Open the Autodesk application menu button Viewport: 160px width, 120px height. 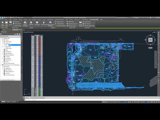pos(2,18)
